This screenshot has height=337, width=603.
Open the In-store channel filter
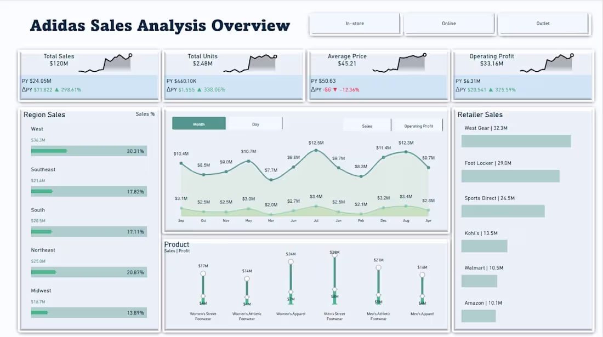pos(355,23)
